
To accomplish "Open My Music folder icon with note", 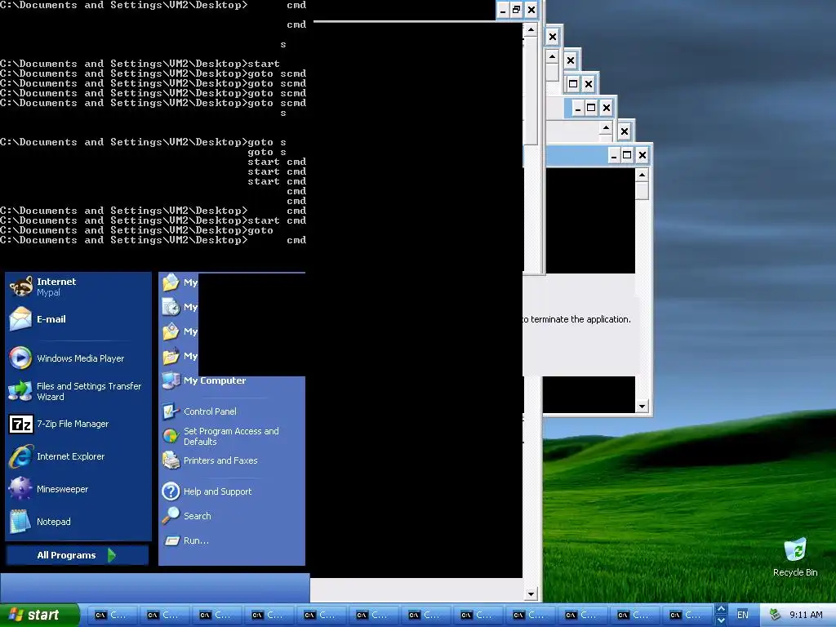I will tap(180, 356).
